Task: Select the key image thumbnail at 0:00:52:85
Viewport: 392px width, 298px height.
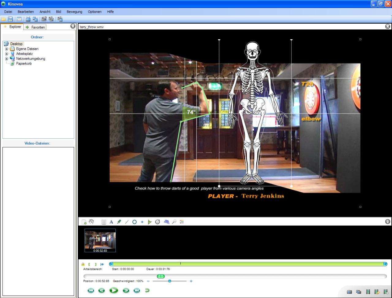Action: 100,241
